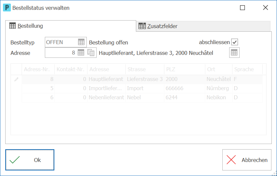Switch to the Bestellung tab
The width and height of the screenshot is (277, 176).
(x=71, y=26)
